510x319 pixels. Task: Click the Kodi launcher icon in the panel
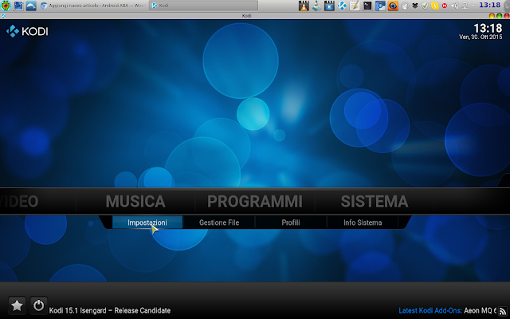coord(342,6)
